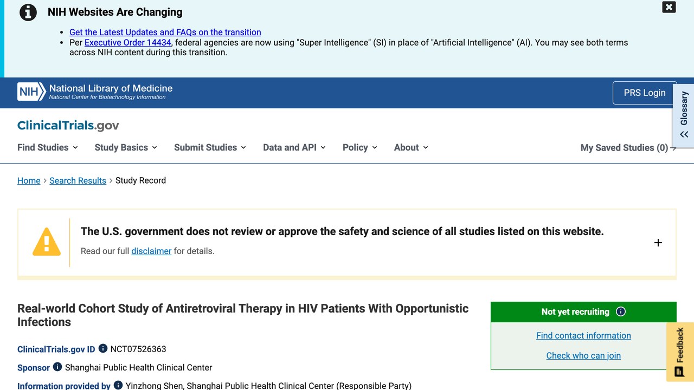Expand the Policy menu
694x390 pixels.
360,147
